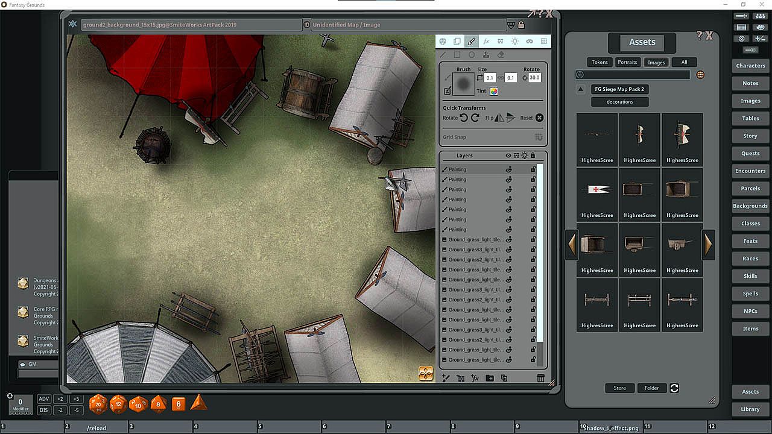The height and width of the screenshot is (434, 772).
Task: Roll the d20 die
Action: [98, 404]
